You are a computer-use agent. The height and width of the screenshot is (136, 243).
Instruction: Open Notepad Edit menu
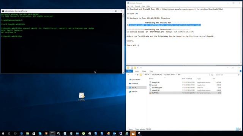click(x=132, y=6)
